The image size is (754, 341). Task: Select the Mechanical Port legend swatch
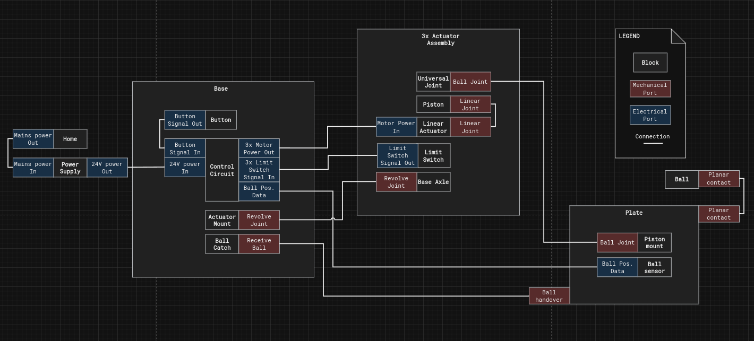point(650,89)
